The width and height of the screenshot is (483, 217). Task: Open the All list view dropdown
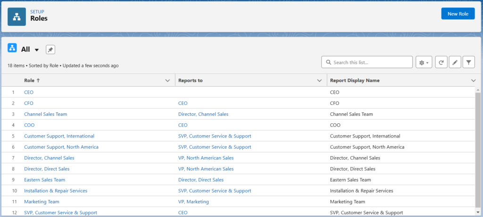(37, 50)
